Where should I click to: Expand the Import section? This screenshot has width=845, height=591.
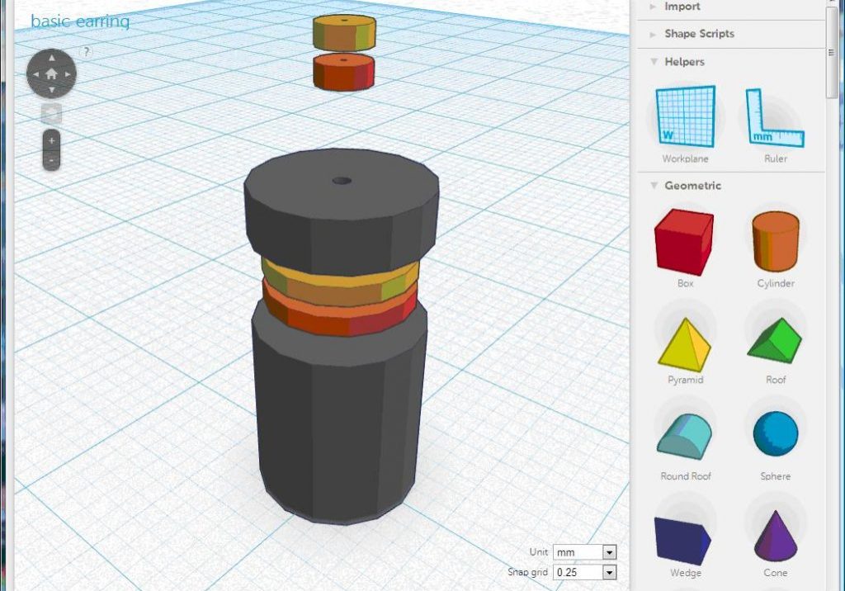click(x=682, y=7)
